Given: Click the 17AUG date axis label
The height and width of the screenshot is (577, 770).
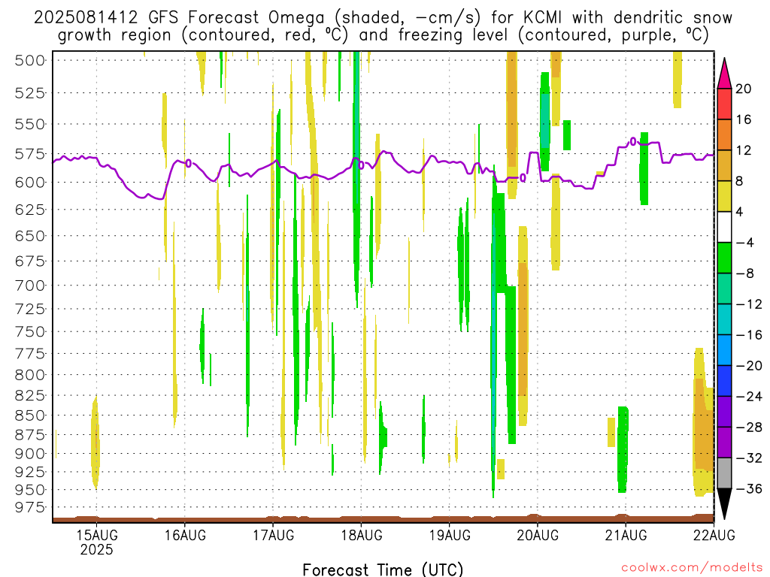Looking at the screenshot, I should point(274,535).
